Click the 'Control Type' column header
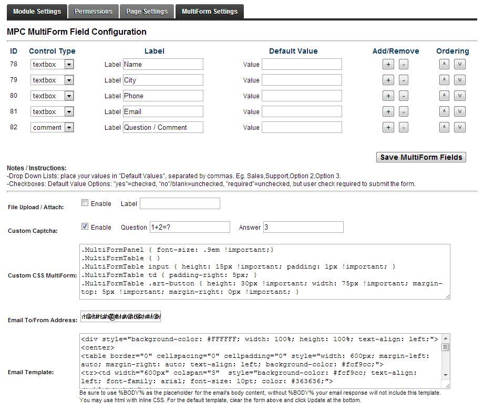The image size is (484, 411). (52, 51)
